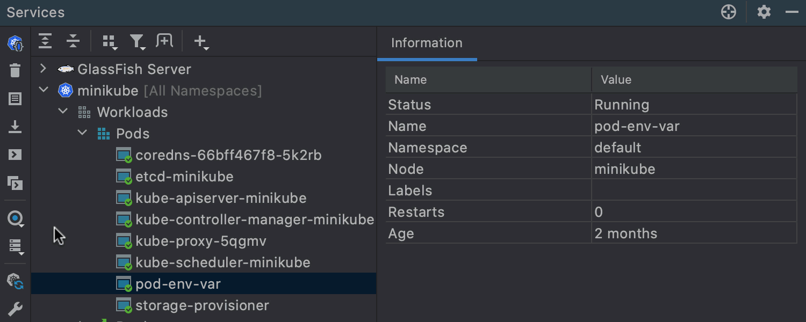Open the namespace list dropdown icon
Viewport: 806px width, 322px height.
[16, 247]
